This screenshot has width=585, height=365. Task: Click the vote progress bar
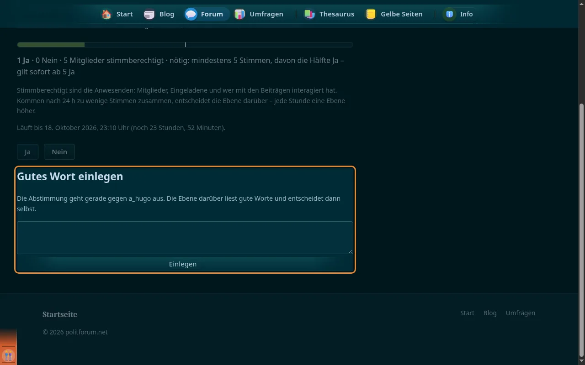[x=185, y=45]
